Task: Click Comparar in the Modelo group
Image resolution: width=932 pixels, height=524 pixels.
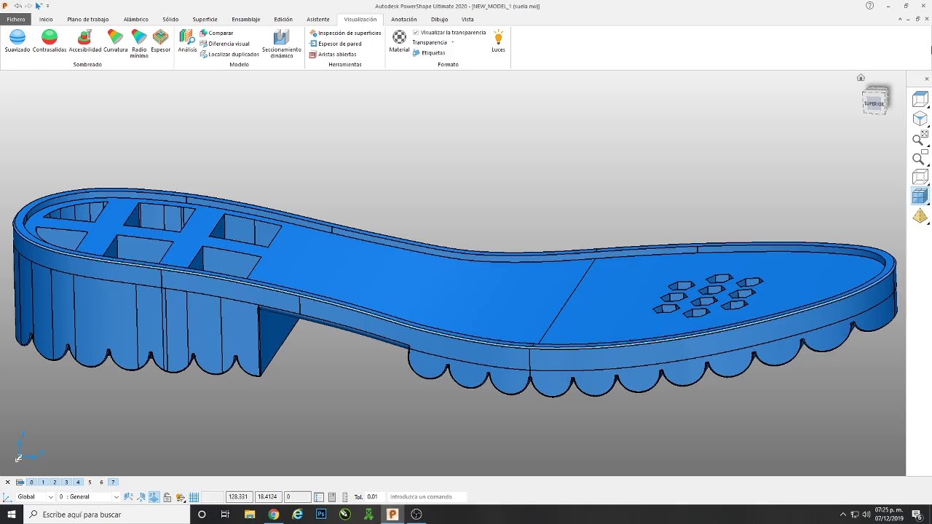Action: coord(216,33)
